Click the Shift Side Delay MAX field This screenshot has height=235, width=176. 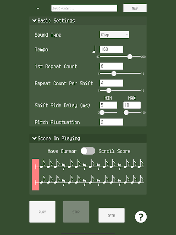click(132, 105)
